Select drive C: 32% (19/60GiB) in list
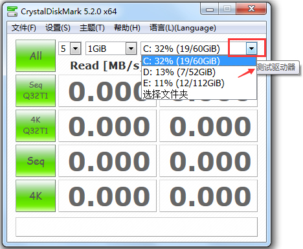Viewport: 303px width, 249px height. pos(199,61)
